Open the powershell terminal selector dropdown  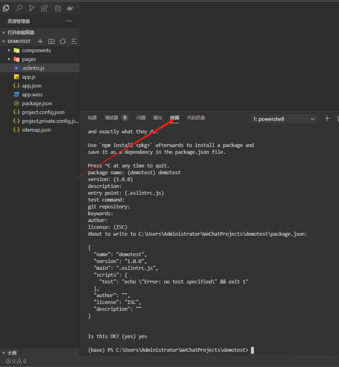(x=284, y=119)
